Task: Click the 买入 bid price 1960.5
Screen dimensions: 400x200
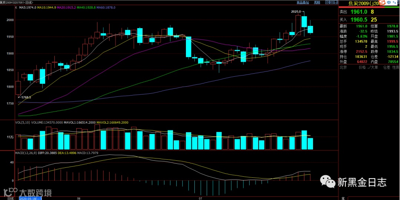Action: click(359, 20)
